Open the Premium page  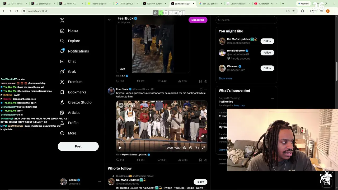[x=71, y=82]
